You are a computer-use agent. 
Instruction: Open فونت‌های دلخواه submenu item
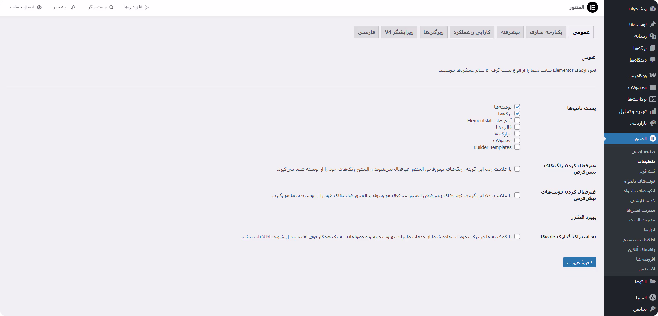coord(640,181)
